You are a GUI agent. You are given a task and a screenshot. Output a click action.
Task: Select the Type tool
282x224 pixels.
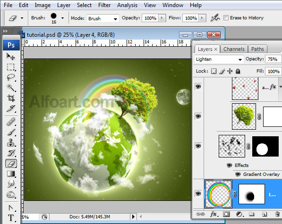tap(11, 218)
